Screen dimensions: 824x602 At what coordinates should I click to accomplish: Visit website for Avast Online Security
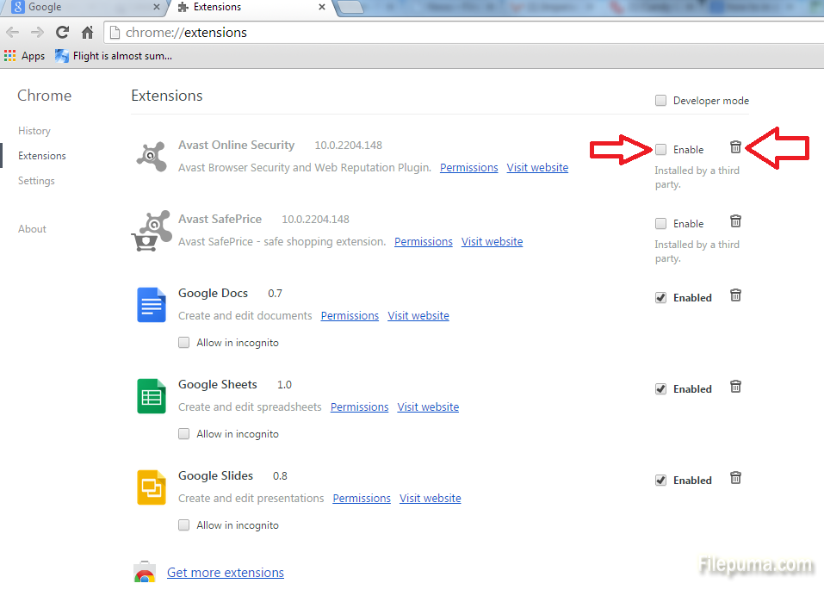point(537,168)
